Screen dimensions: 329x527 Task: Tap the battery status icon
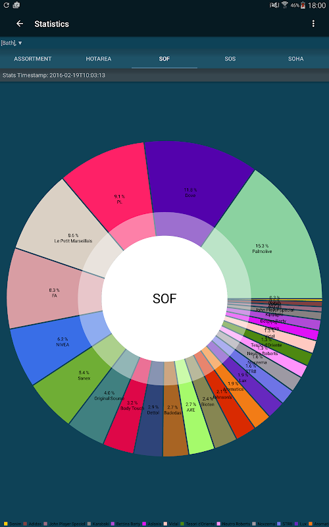pos(303,5)
